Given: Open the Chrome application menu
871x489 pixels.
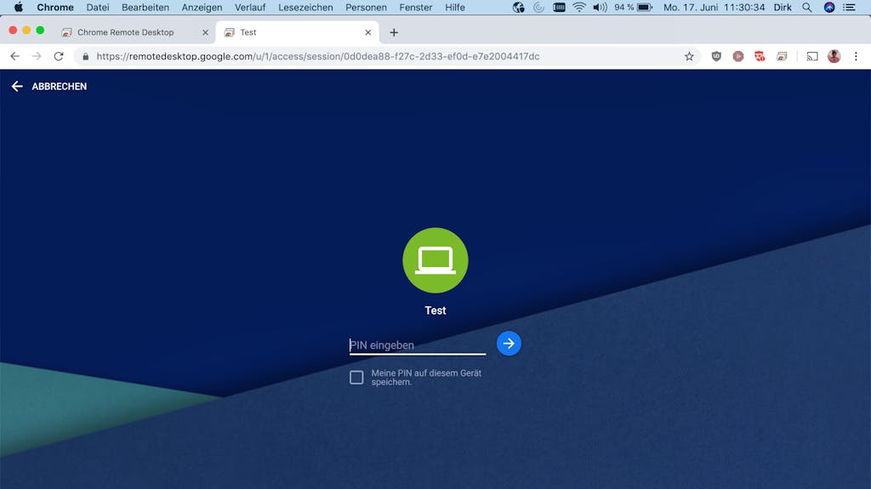Looking at the screenshot, I should pos(55,7).
